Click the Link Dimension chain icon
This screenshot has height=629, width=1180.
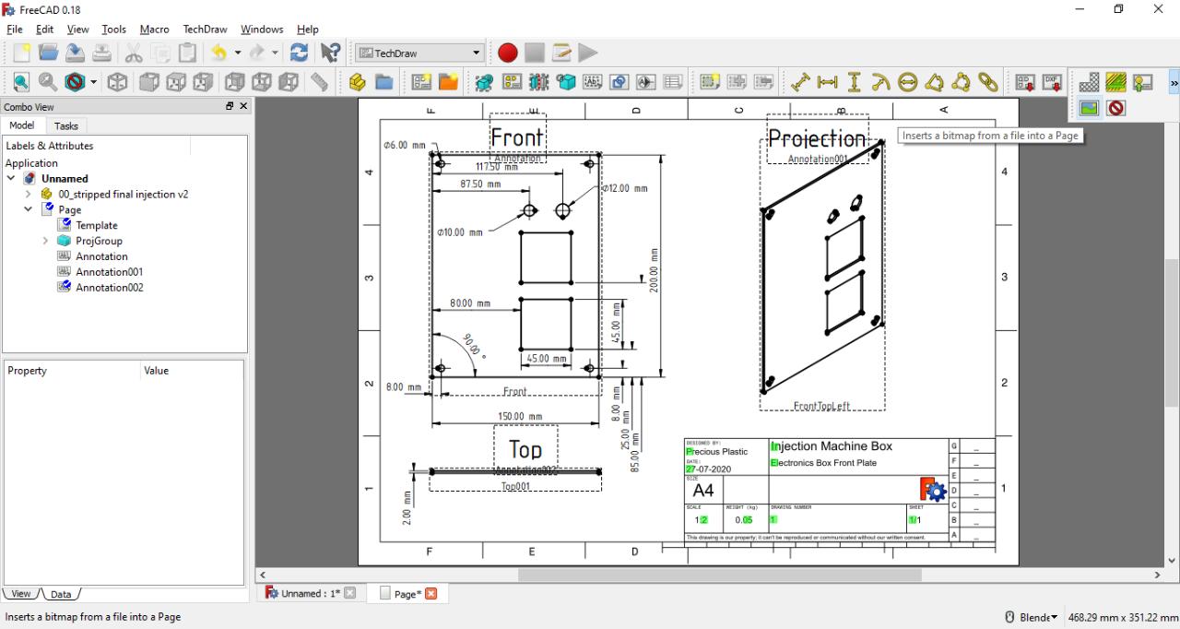988,83
